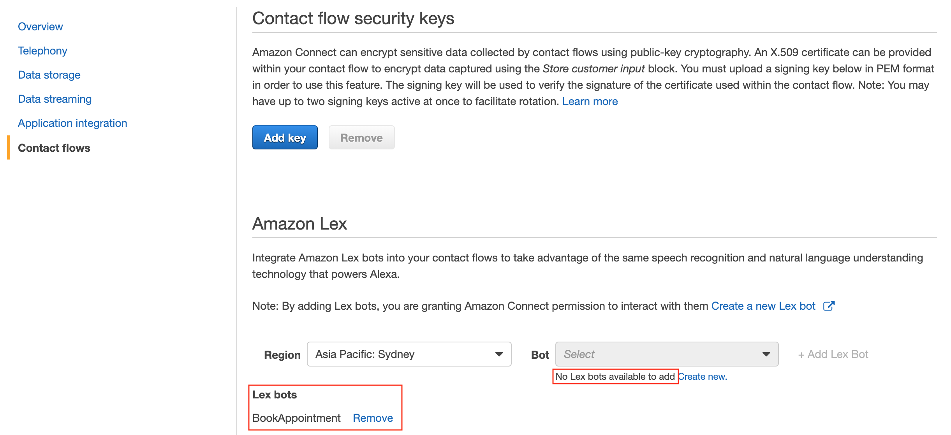
Task: Click the Create new link below Bot
Action: (703, 377)
